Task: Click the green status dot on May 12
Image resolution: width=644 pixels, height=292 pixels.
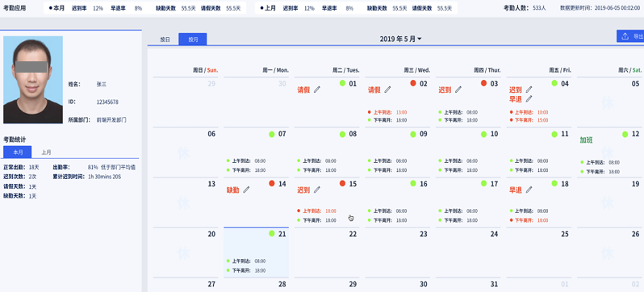Action: (x=625, y=134)
